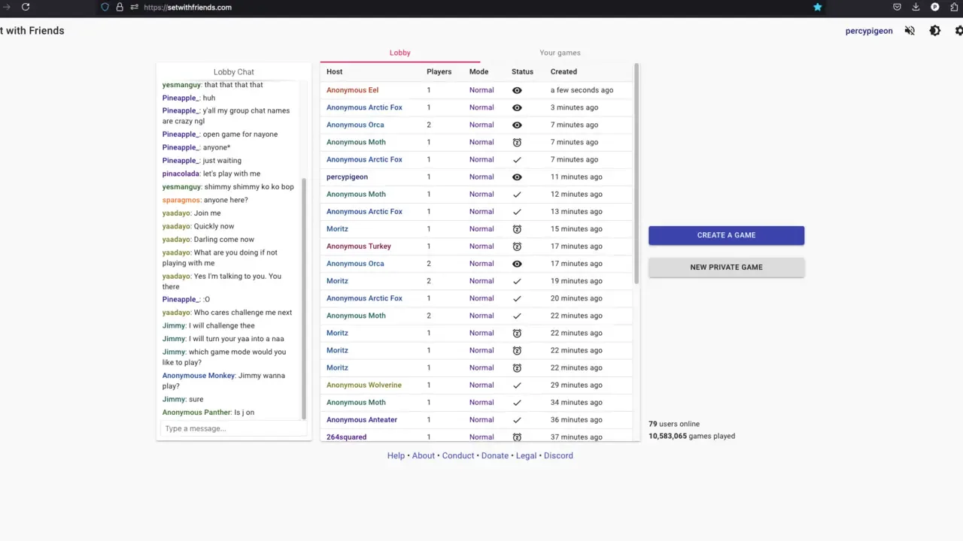Click checkmark status on Anonymous Wolverine row
This screenshot has height=541, width=963.
(517, 385)
